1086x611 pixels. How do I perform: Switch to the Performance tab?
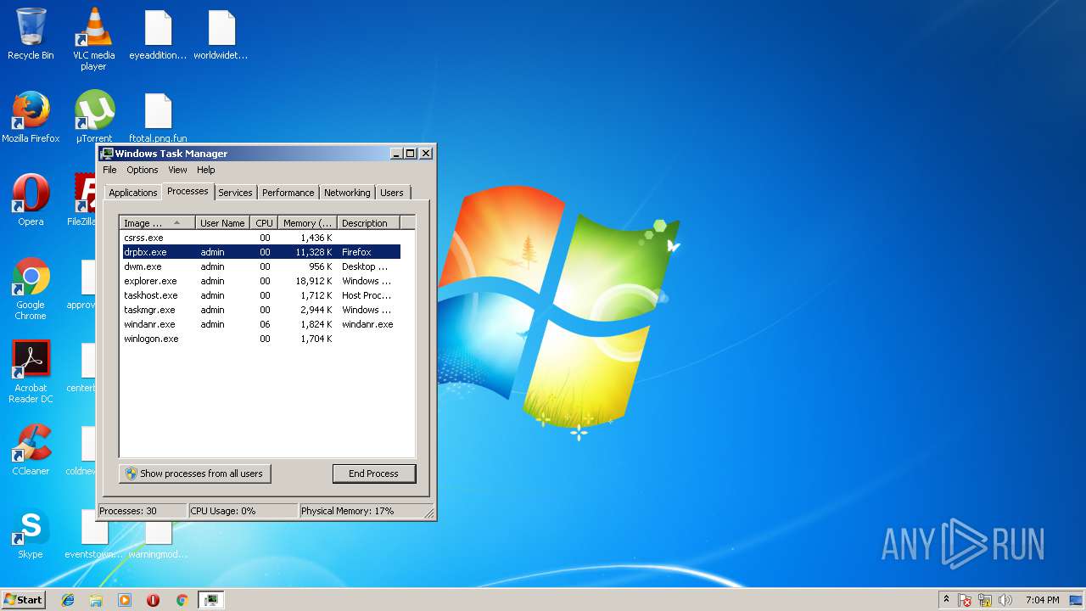click(288, 193)
